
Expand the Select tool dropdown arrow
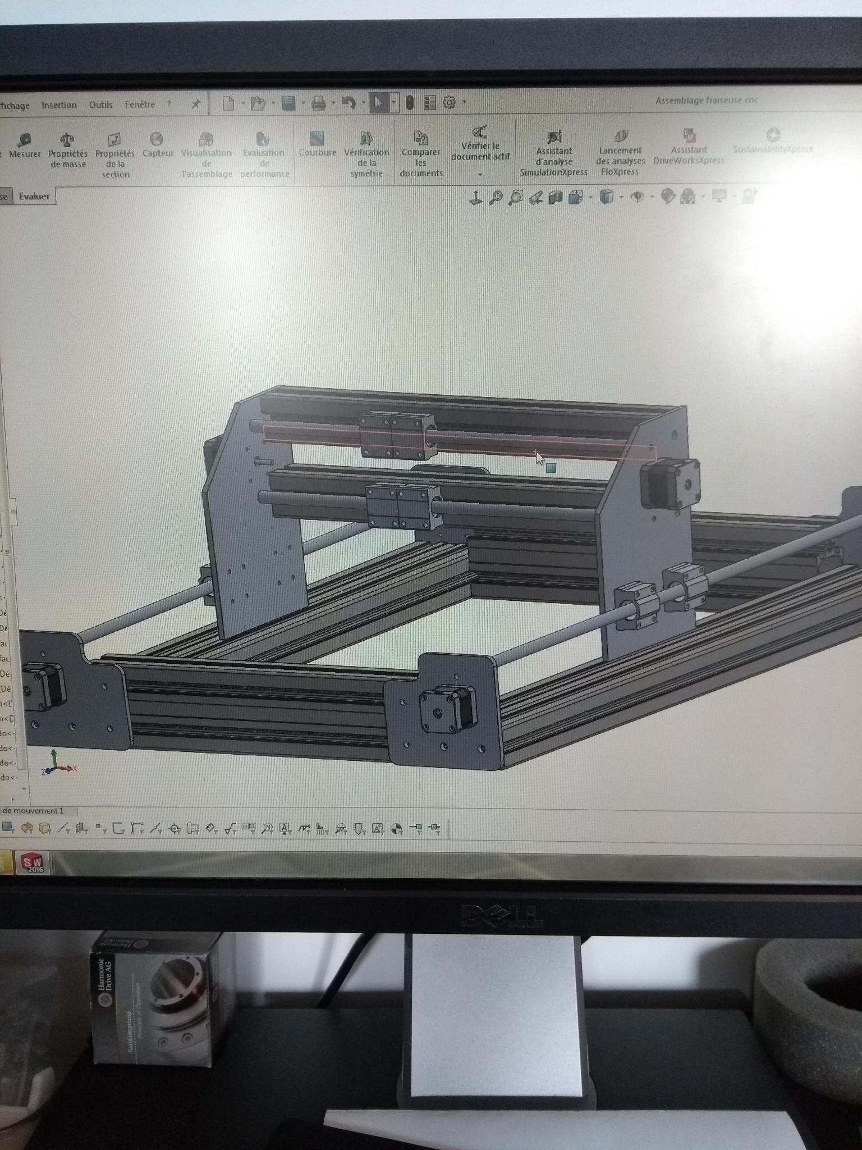pyautogui.click(x=394, y=103)
